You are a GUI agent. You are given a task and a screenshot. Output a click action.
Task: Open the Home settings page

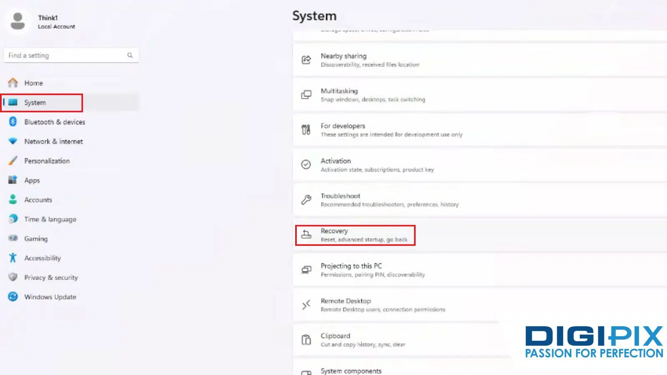[33, 83]
